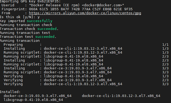Click the 'Installed:' heading

[10, 92]
